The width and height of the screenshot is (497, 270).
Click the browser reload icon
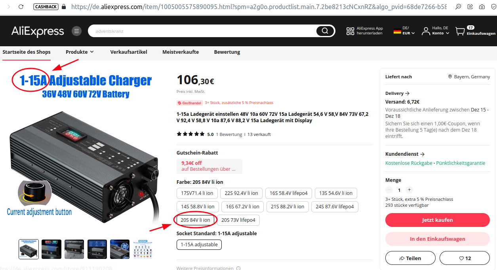click(x=21, y=7)
